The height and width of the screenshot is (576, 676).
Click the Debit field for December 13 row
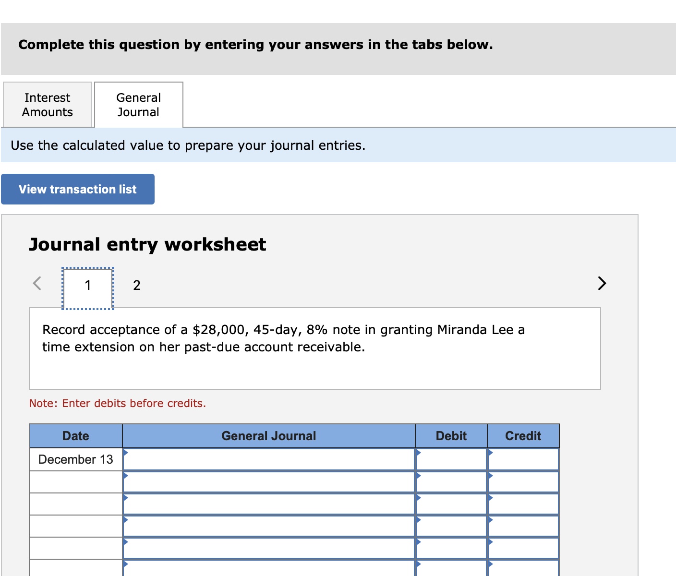pos(451,459)
